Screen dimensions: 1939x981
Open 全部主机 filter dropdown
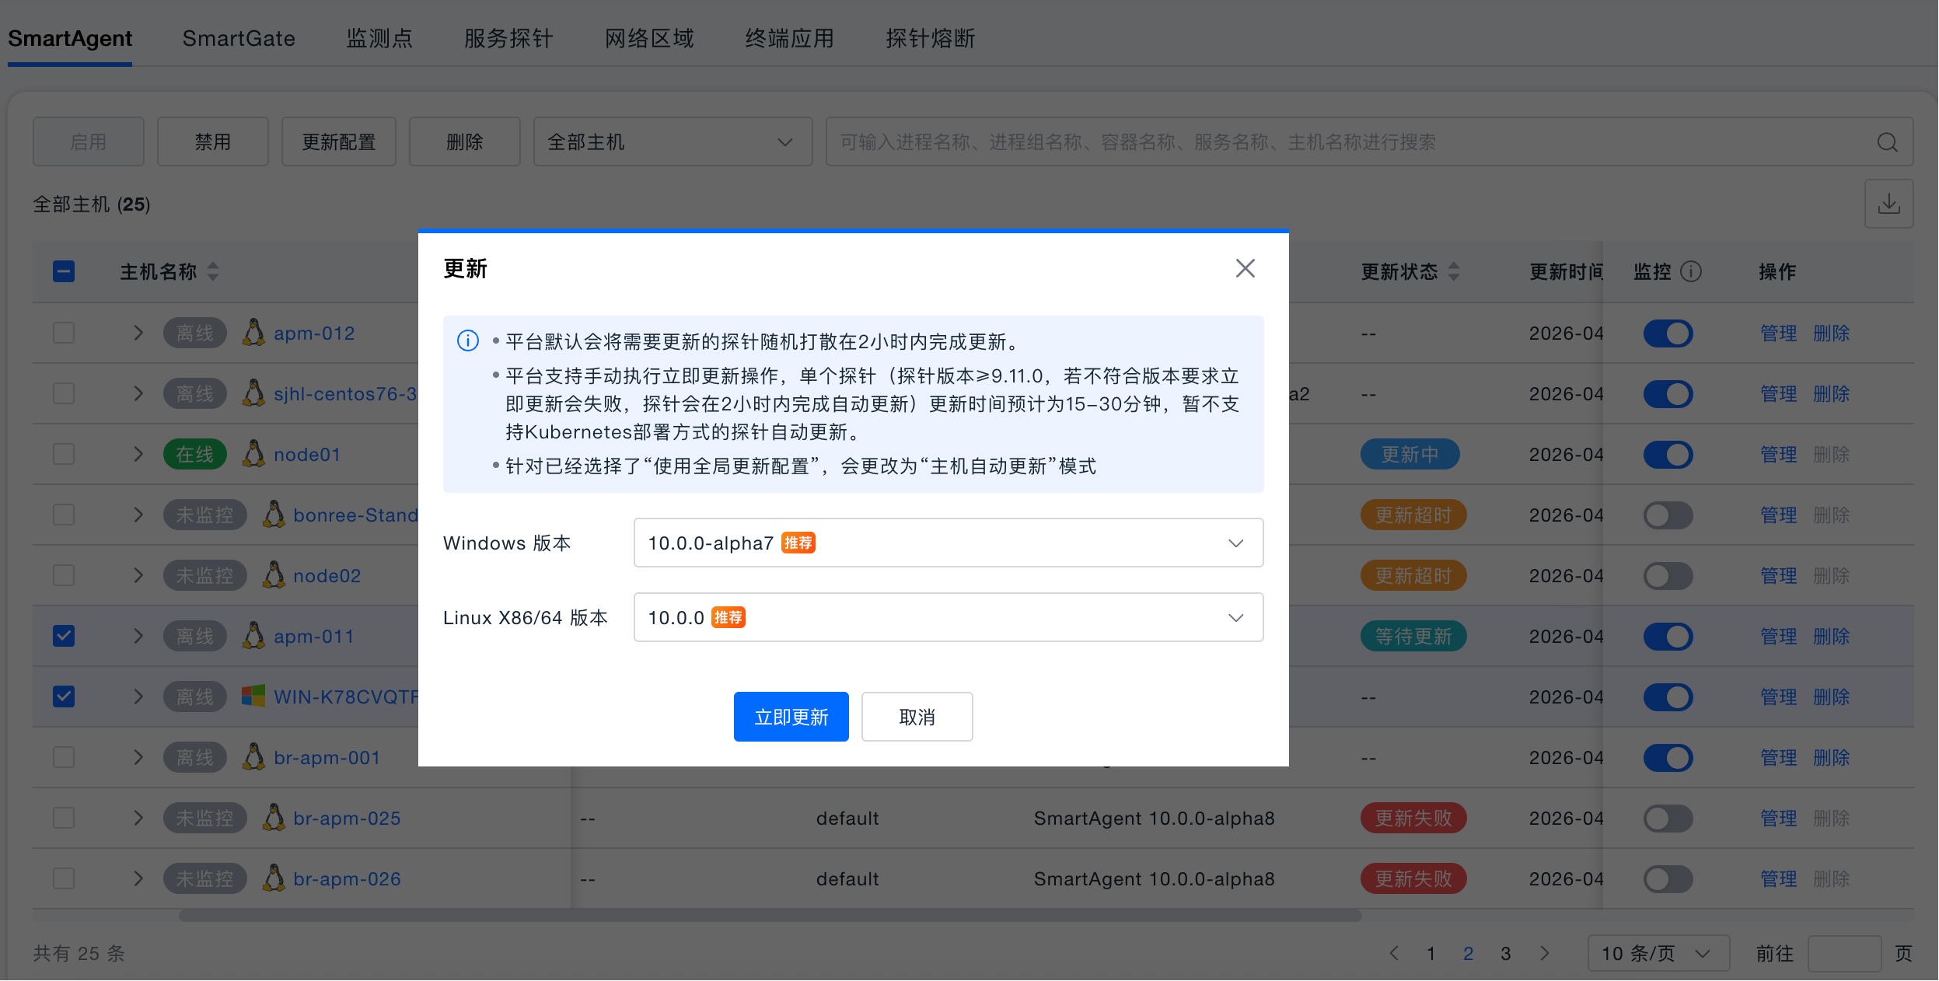[x=673, y=142]
